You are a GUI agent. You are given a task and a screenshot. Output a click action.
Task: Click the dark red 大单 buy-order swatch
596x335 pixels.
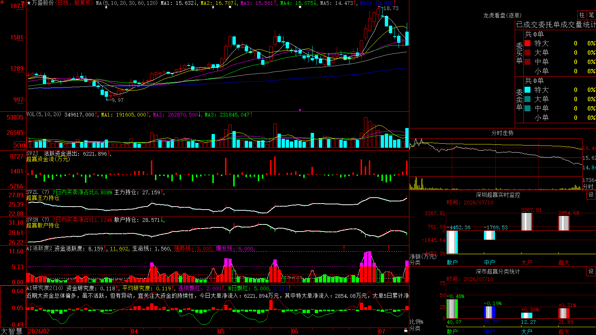pos(527,52)
